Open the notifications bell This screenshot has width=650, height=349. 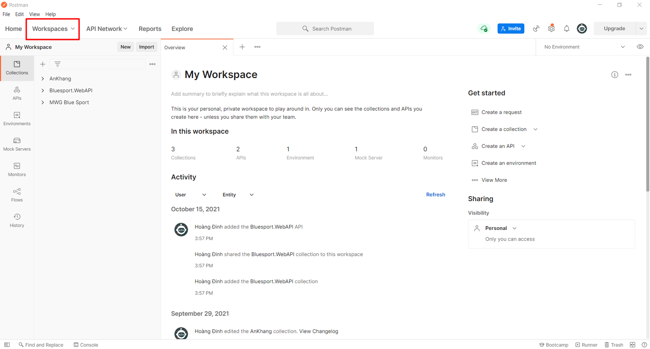(566, 29)
